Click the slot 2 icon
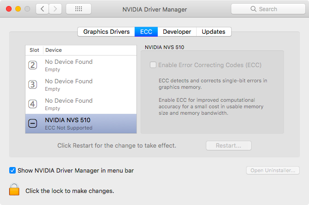 pos(33,65)
